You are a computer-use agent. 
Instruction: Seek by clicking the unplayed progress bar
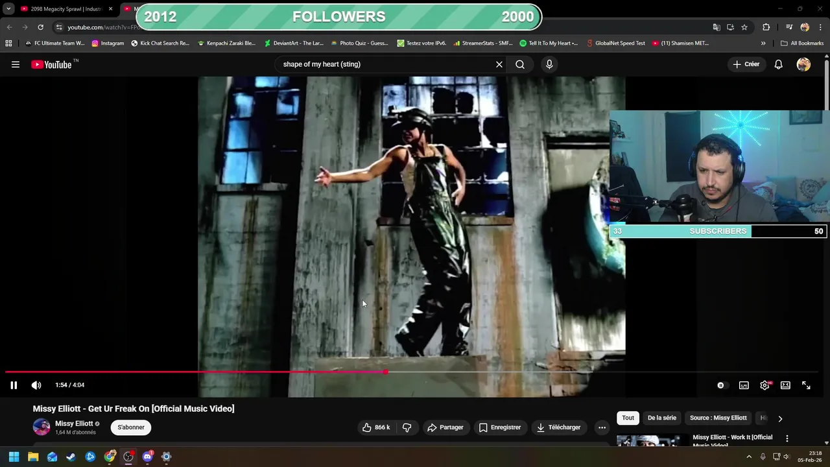tap(603, 372)
